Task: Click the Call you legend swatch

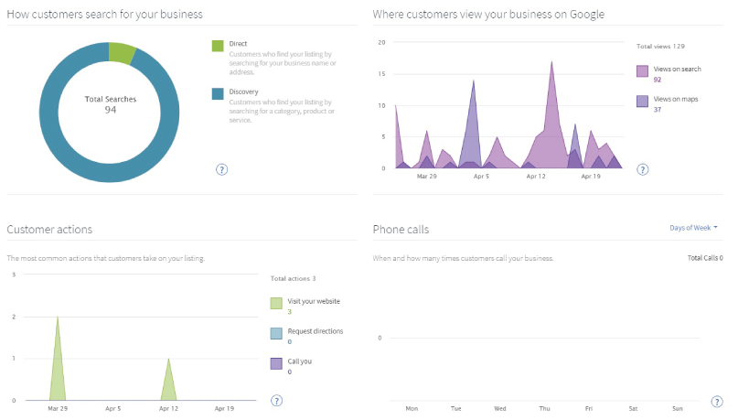Action: [276, 363]
